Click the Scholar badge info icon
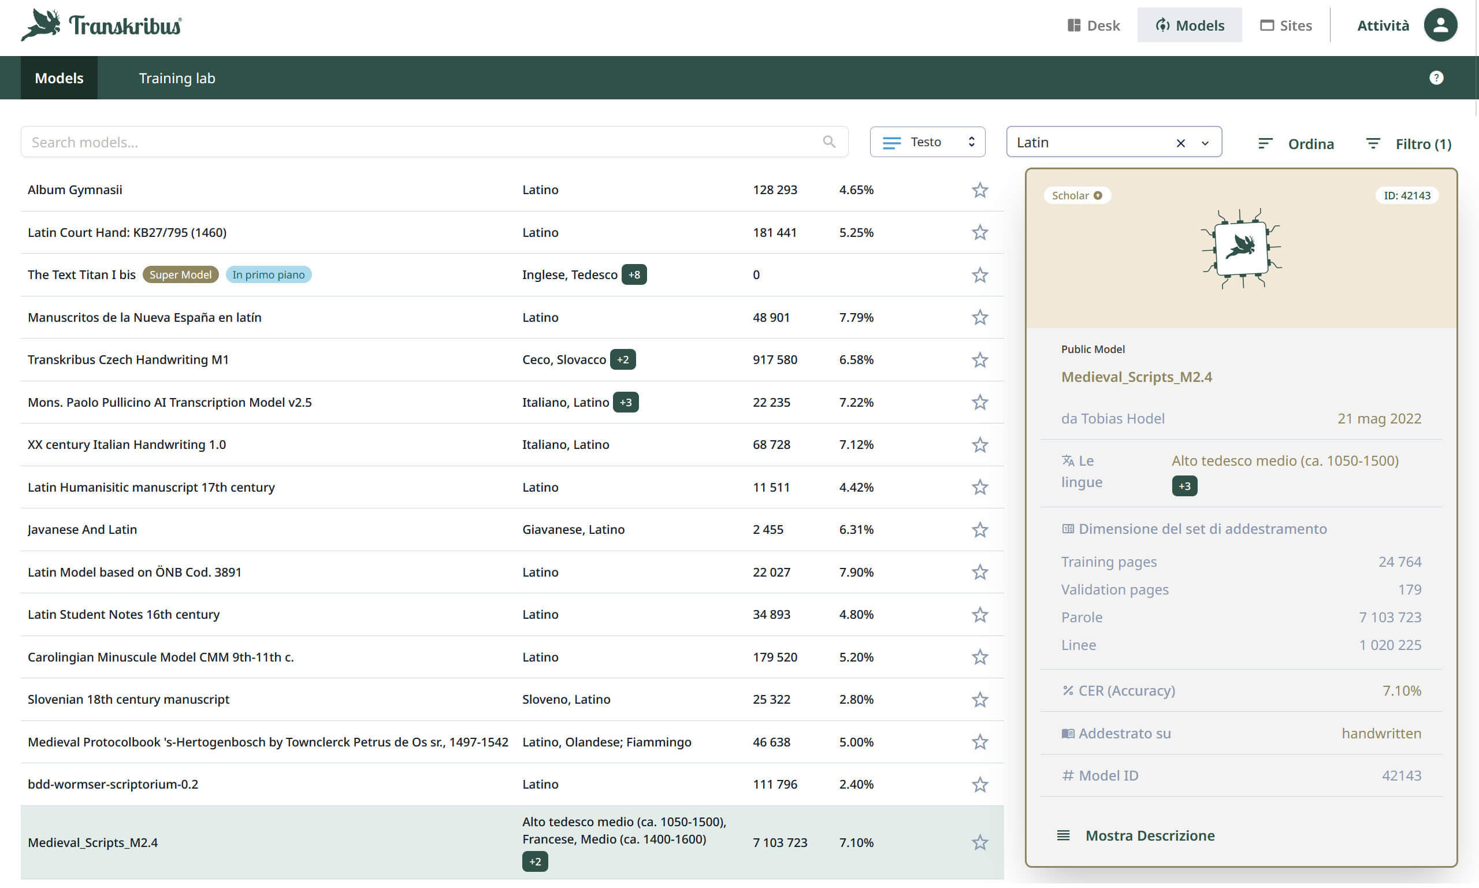Viewport: 1479px width, 888px height. [1098, 196]
